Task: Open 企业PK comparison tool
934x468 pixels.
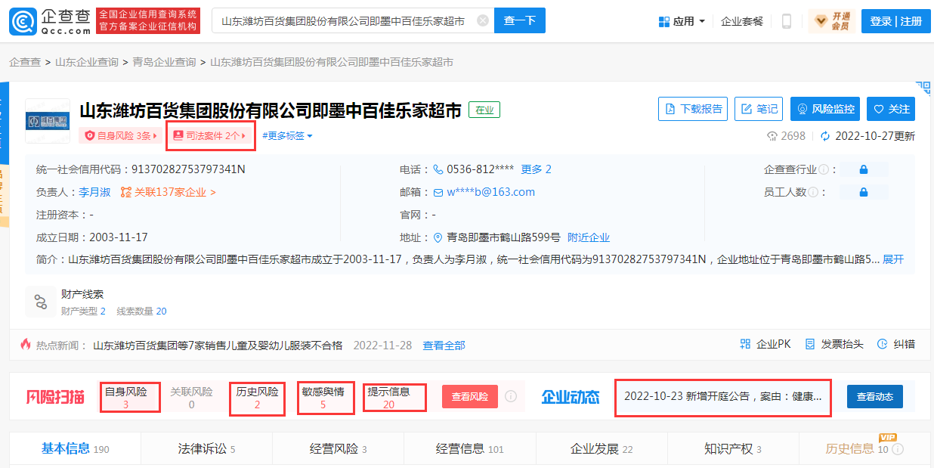Action: (x=765, y=344)
